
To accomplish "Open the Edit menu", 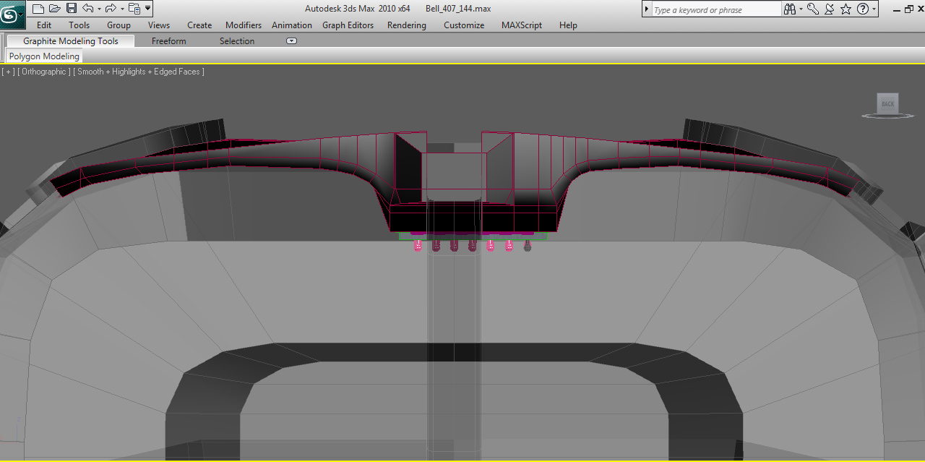I will pos(44,25).
